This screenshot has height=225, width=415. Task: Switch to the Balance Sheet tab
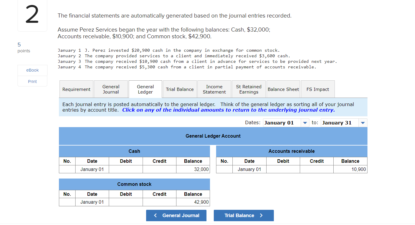283,89
